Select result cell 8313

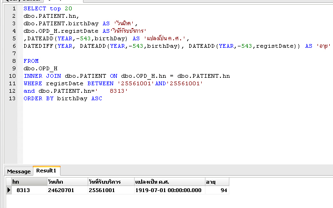tap(29, 190)
